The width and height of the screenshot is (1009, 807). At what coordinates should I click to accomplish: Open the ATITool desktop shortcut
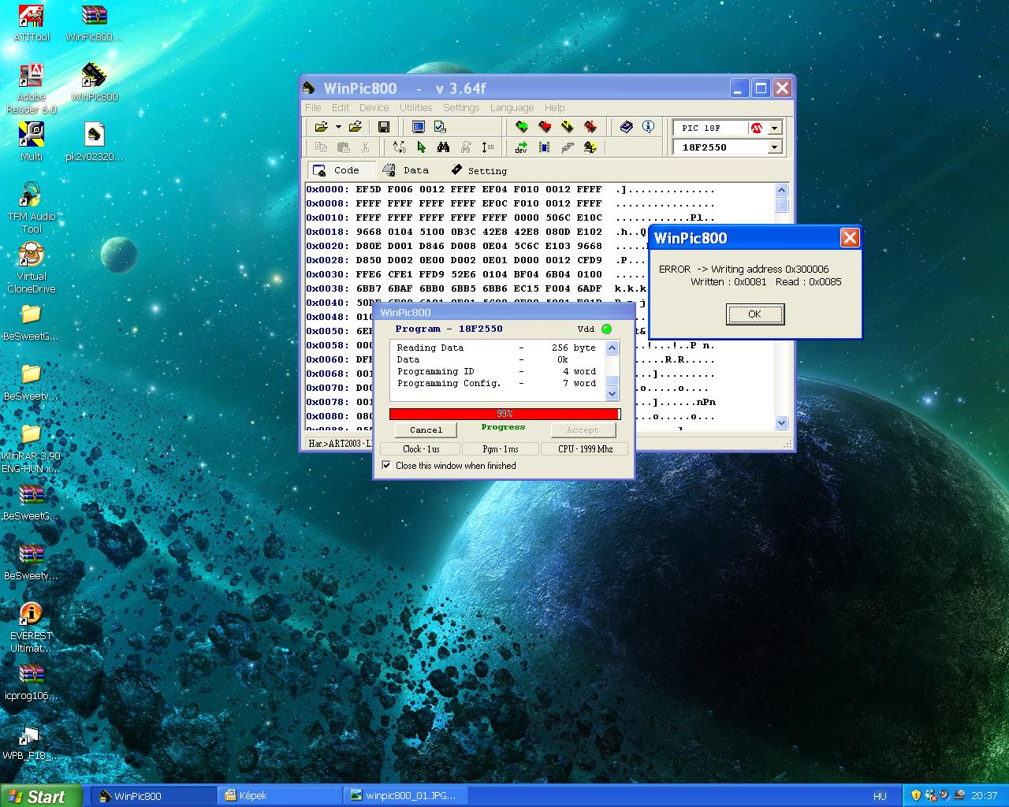[x=32, y=24]
